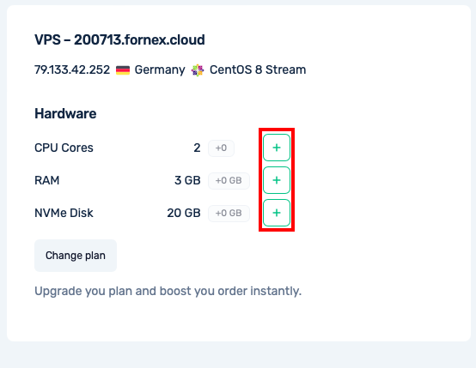Select the CPU Cores label
This screenshot has width=476, height=368.
point(64,148)
